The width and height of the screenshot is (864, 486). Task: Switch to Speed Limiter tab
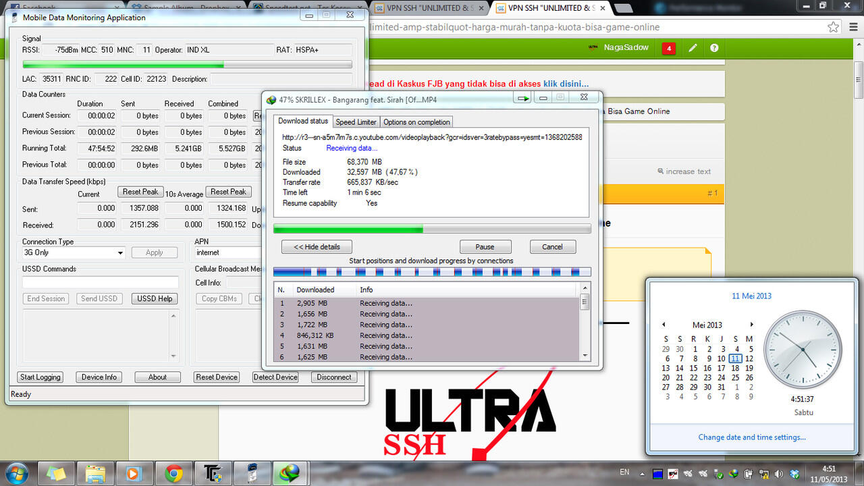(356, 122)
